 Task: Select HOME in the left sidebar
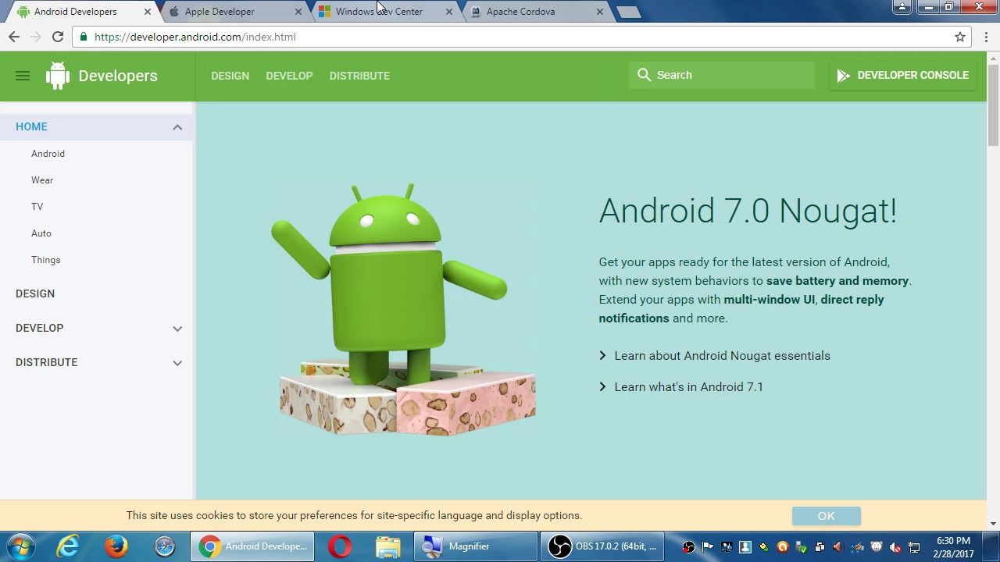[31, 126]
